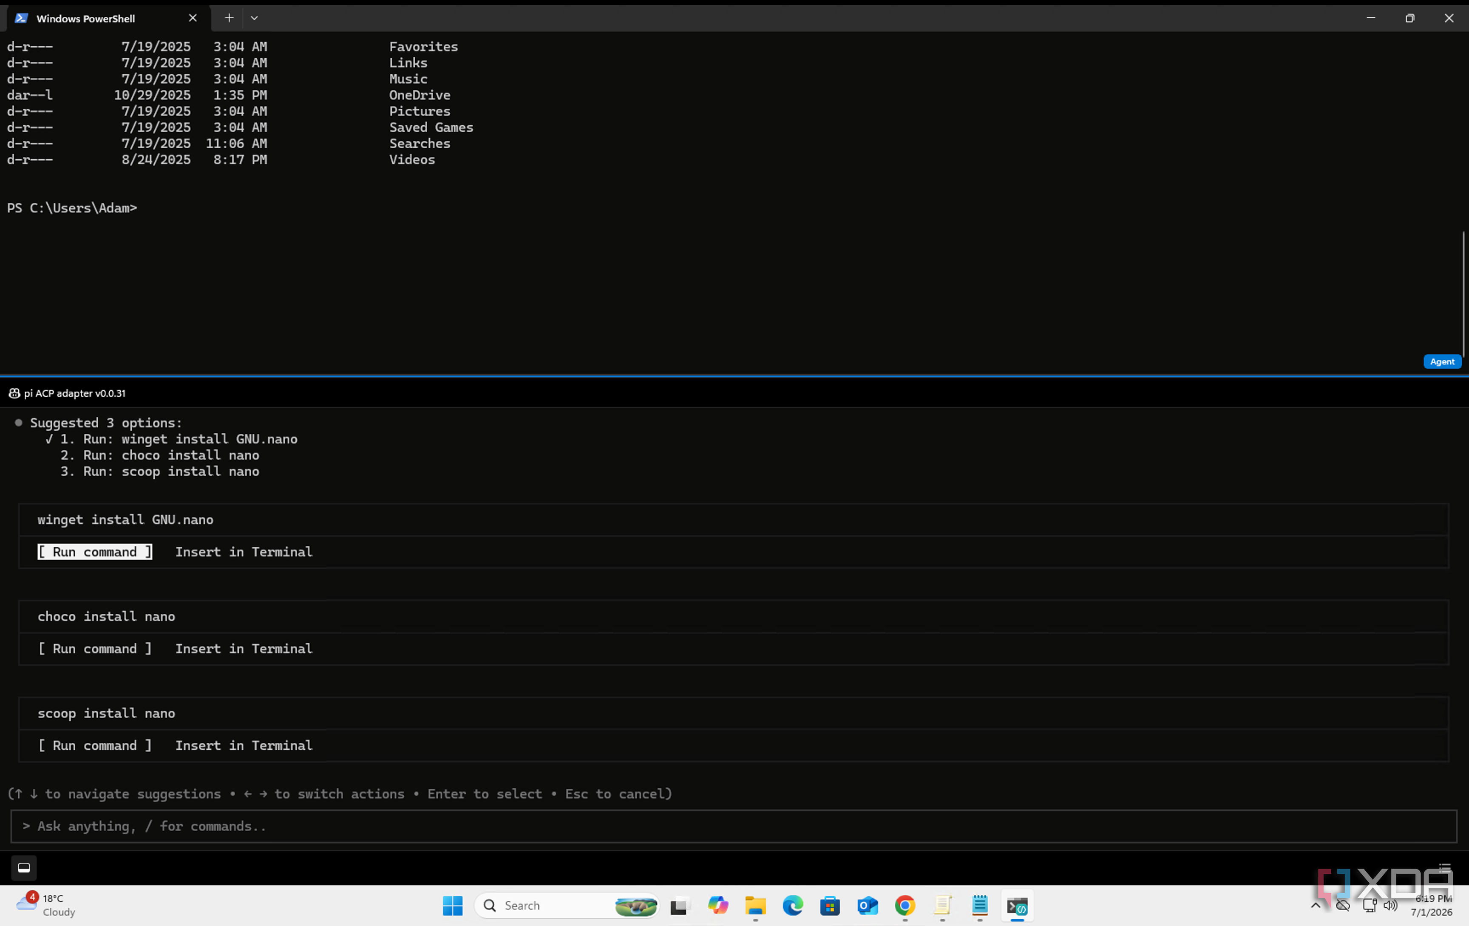Toggle the terminal pane icon in the agent footer
The width and height of the screenshot is (1469, 926).
pyautogui.click(x=24, y=867)
